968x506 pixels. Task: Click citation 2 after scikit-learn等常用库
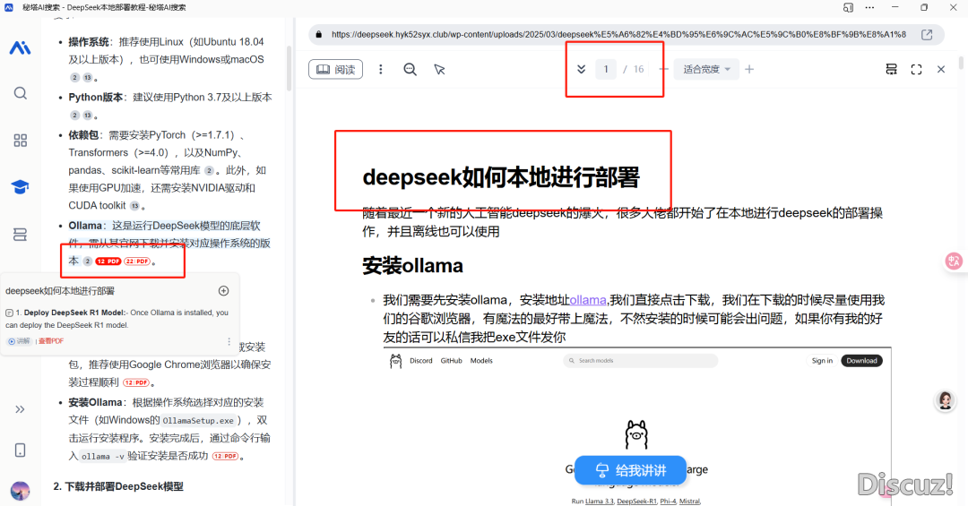[209, 170]
